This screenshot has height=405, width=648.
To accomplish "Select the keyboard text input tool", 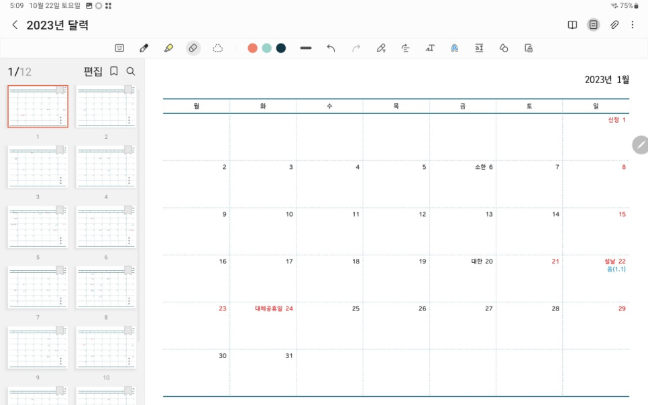I will coord(119,48).
